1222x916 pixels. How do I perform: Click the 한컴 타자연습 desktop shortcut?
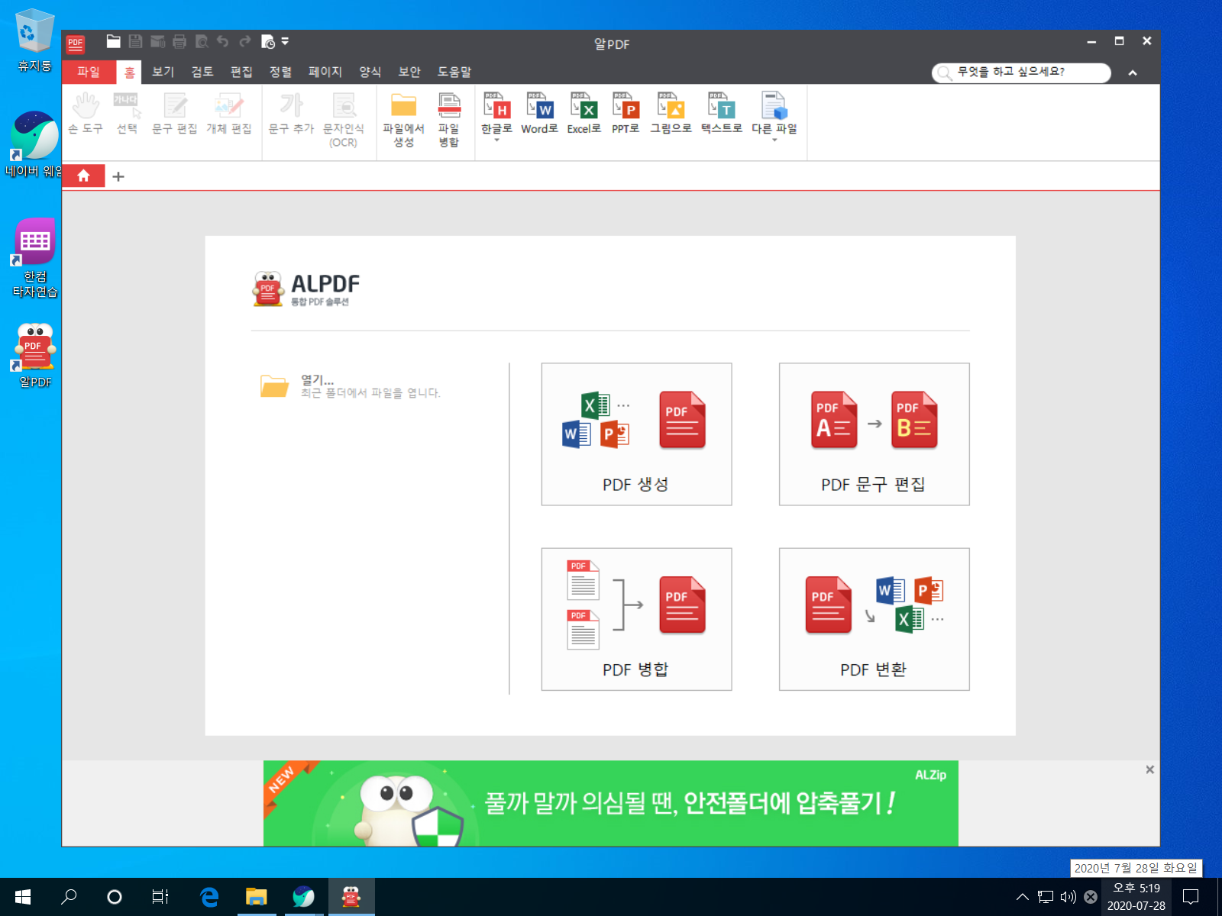click(34, 258)
